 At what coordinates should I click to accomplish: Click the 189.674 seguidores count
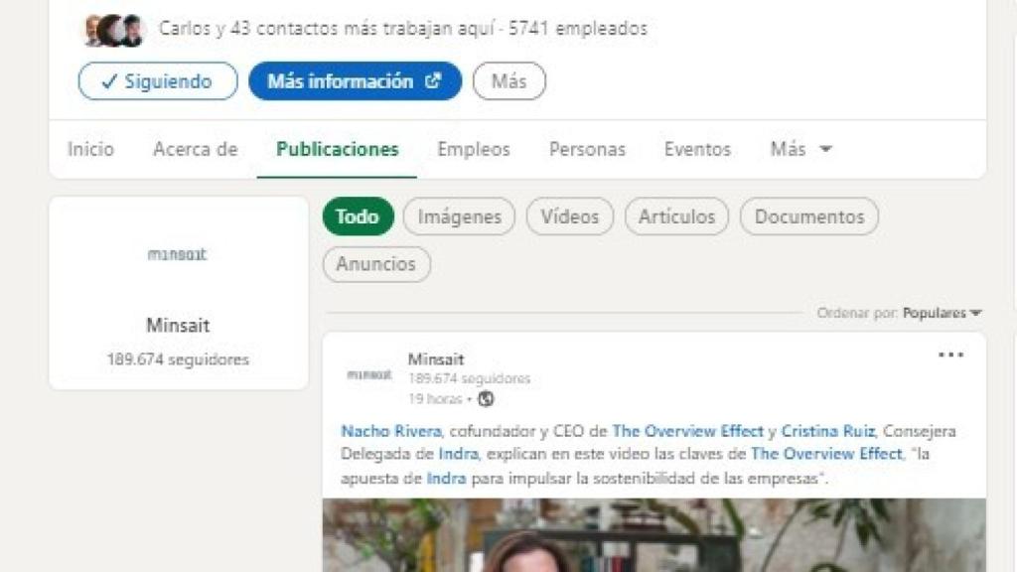click(x=178, y=358)
